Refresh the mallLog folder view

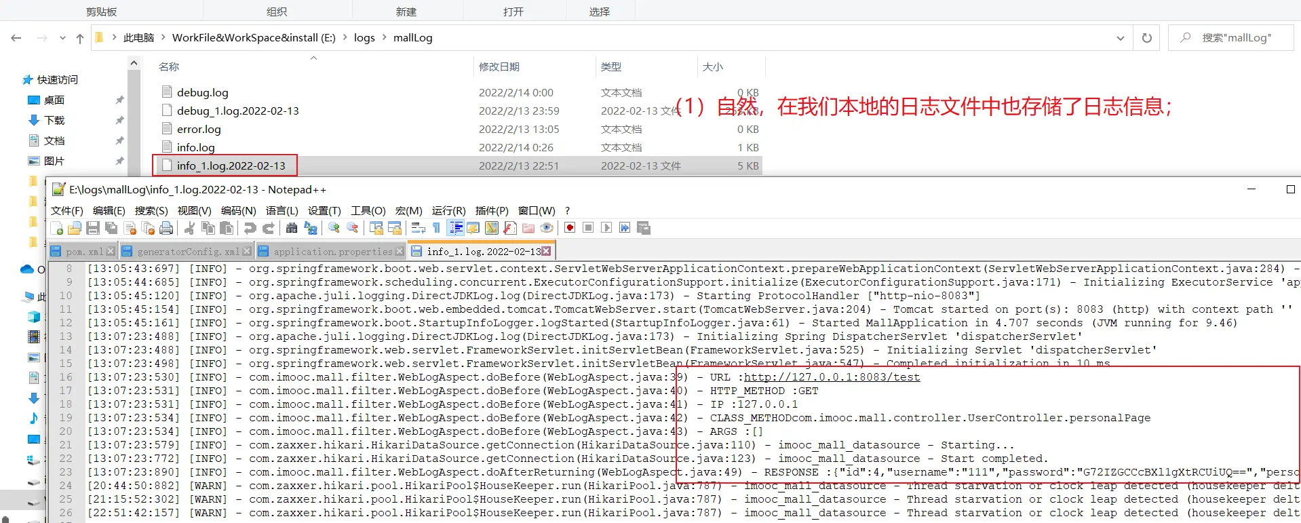pos(1147,38)
